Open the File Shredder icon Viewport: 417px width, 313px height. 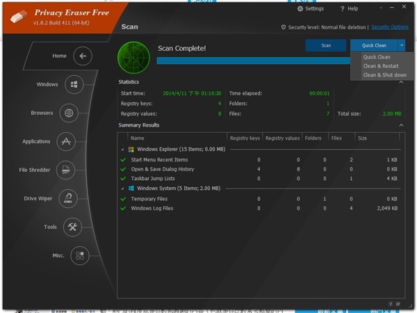click(x=66, y=170)
